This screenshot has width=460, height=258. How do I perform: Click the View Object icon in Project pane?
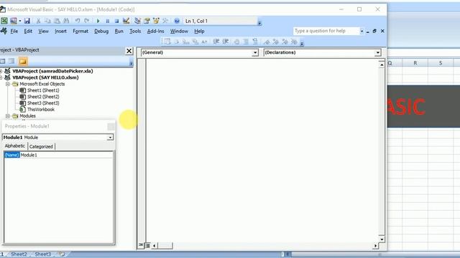click(11, 61)
